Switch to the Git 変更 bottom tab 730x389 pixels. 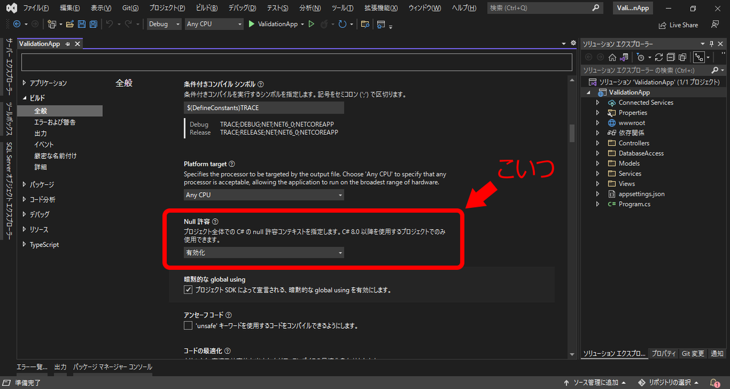[x=693, y=354]
